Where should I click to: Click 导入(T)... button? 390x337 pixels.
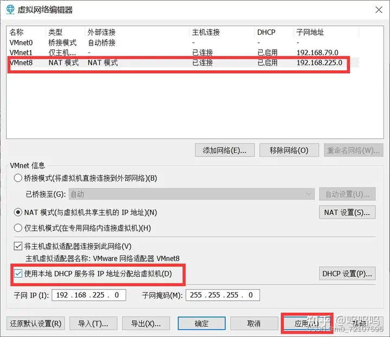(x=93, y=323)
